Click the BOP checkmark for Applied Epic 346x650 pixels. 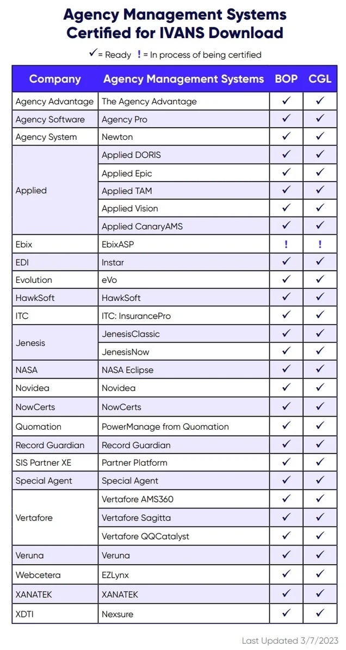coord(286,172)
